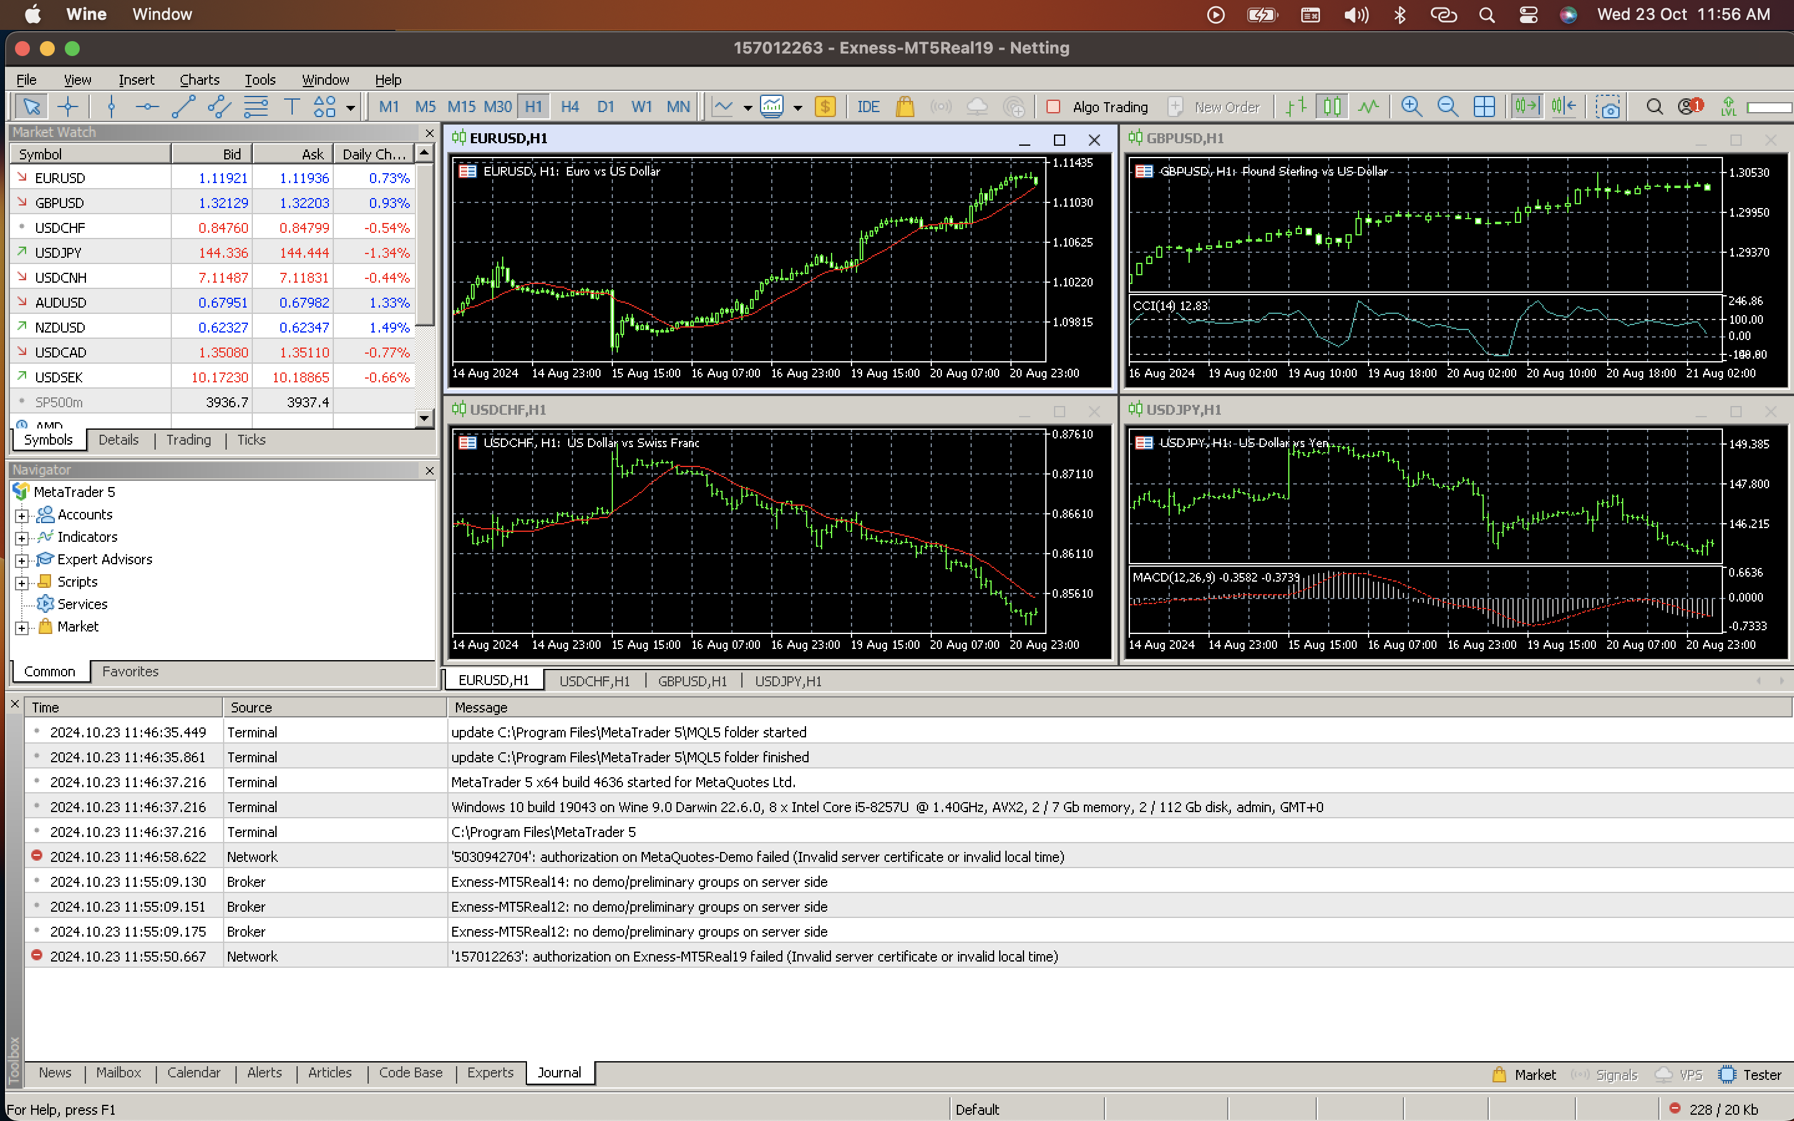Select the AUDUSD row in Market Watch

point(212,303)
